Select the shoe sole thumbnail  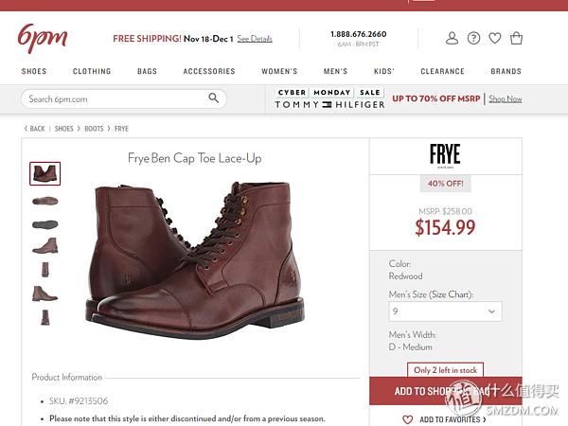tap(44, 224)
